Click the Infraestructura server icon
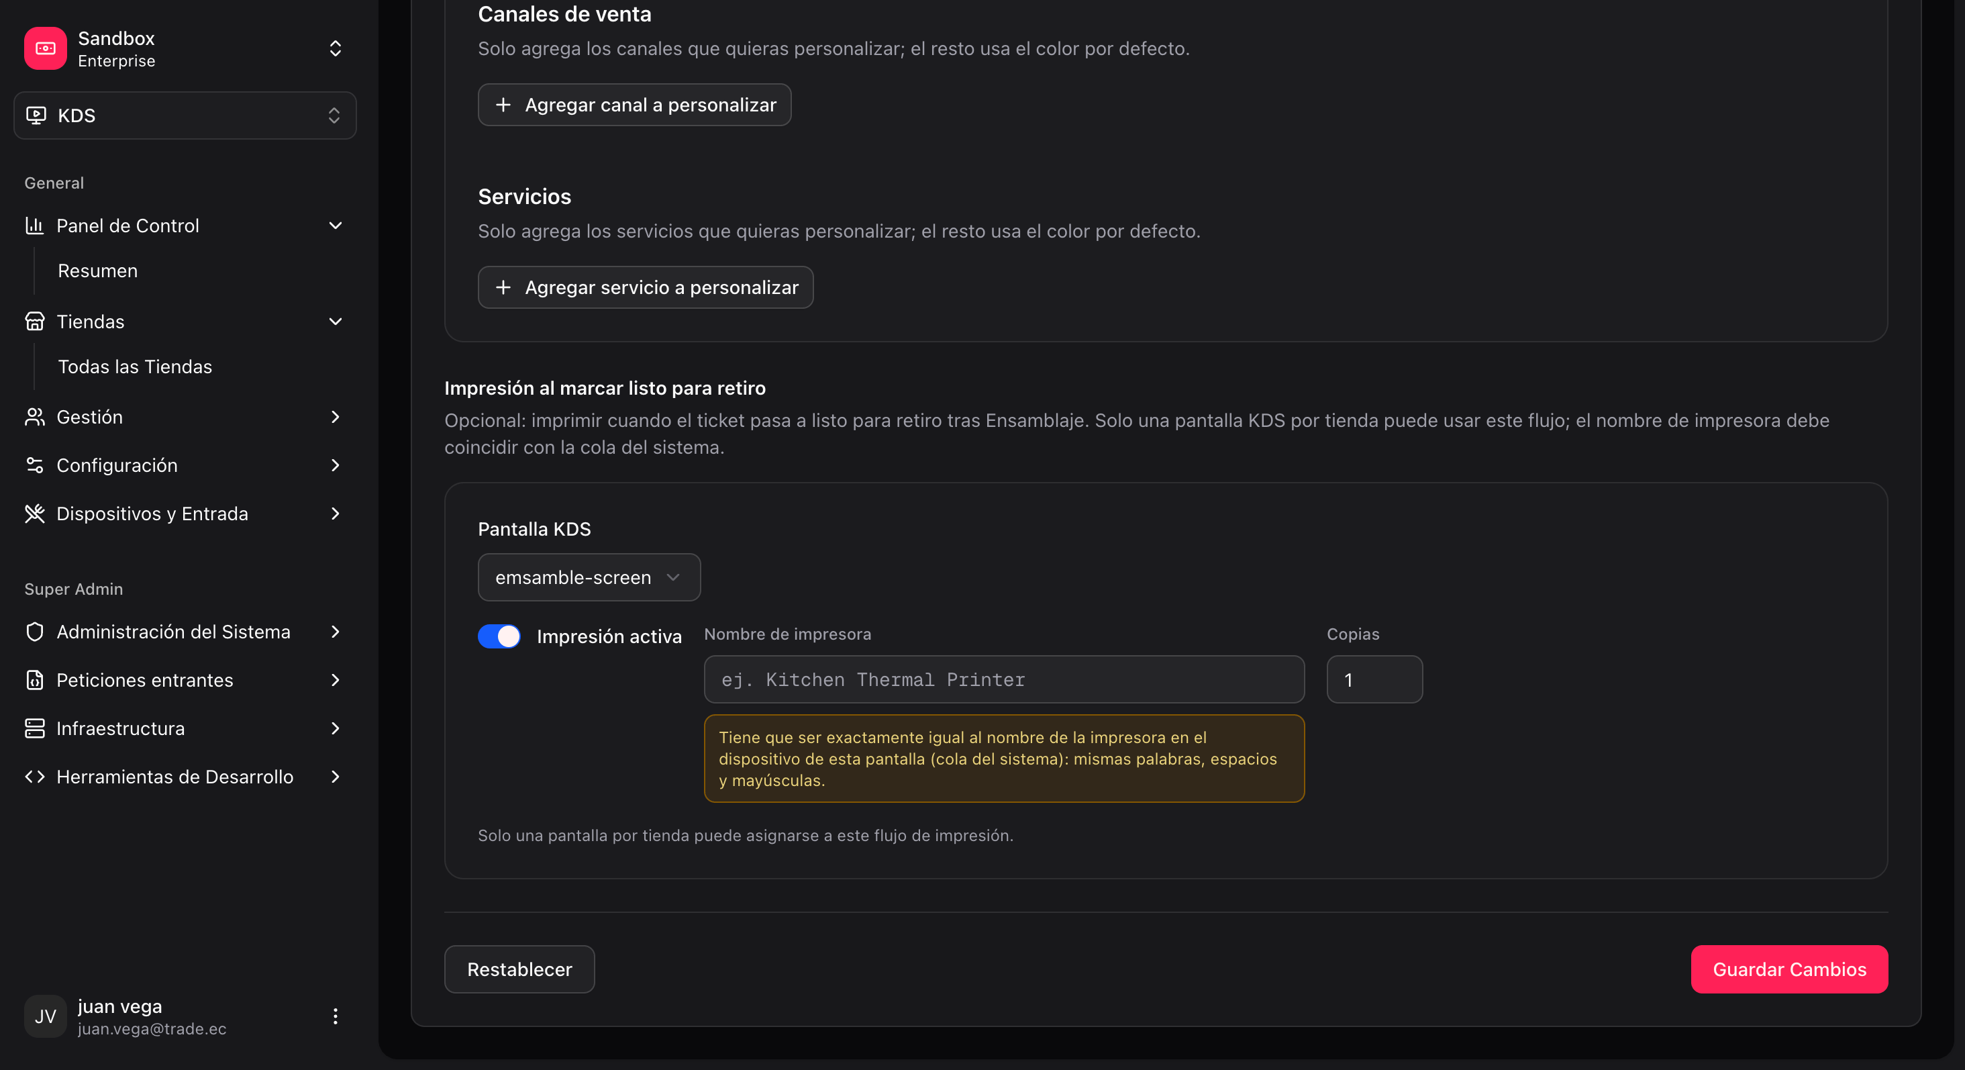 click(34, 728)
